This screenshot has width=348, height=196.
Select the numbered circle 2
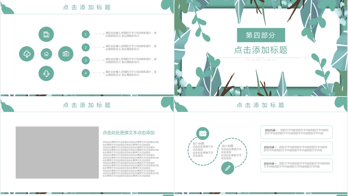tap(86, 47)
